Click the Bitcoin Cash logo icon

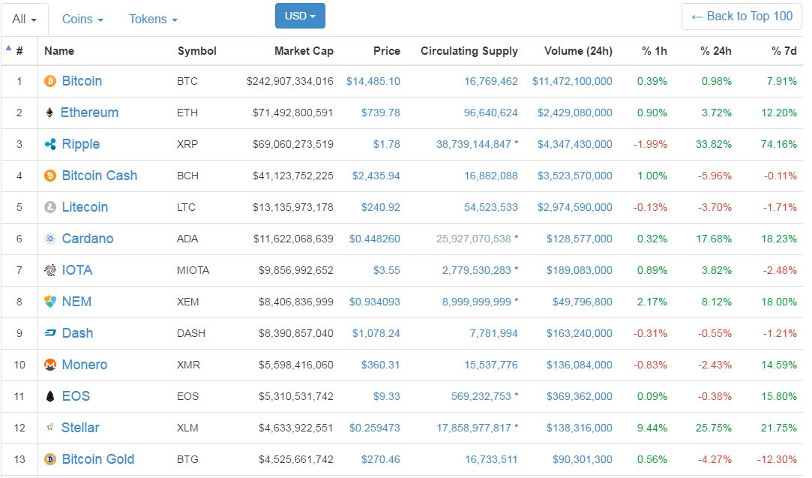pyautogui.click(x=50, y=176)
